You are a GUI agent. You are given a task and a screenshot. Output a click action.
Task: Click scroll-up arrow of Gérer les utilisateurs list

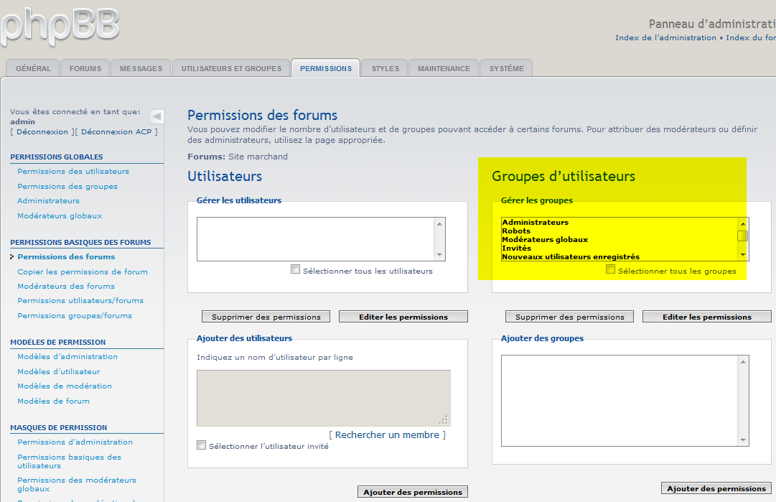tap(439, 224)
